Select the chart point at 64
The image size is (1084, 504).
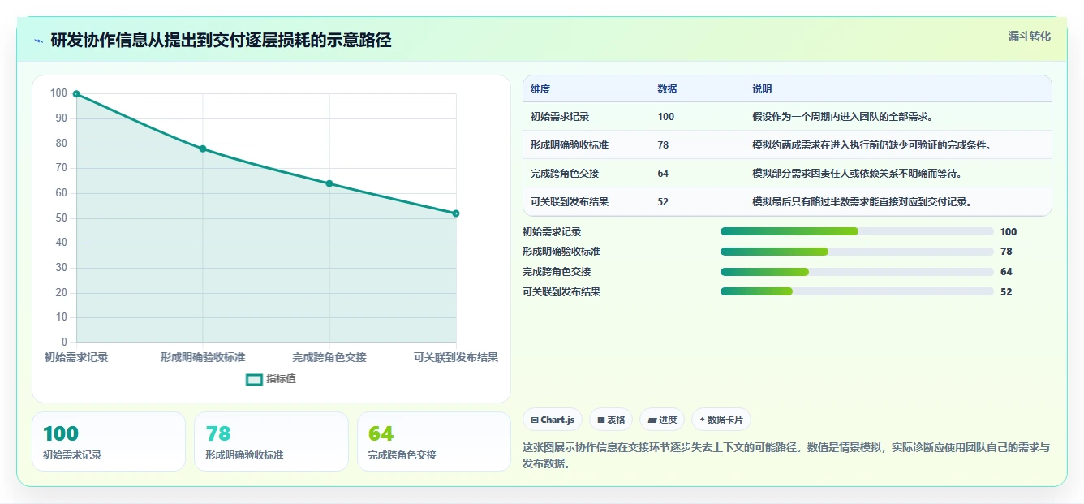coord(329,183)
